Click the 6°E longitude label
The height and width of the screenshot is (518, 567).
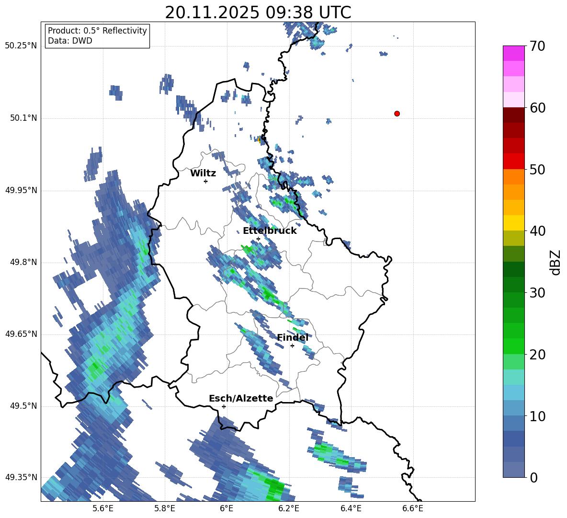pyautogui.click(x=227, y=508)
